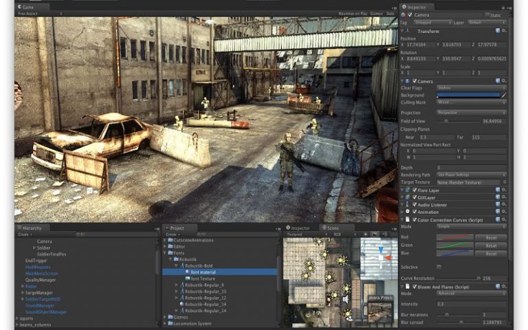Select the Editor folder in Project
The width and height of the screenshot is (528, 330).
[179, 246]
